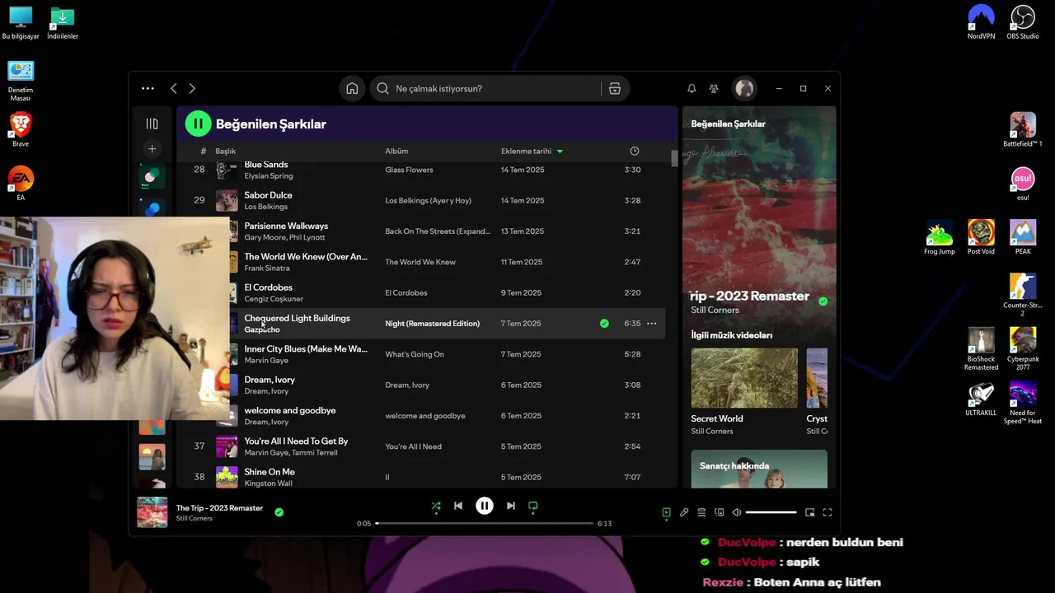Show lyrics with microphone icon
1055x593 pixels.
click(x=684, y=512)
